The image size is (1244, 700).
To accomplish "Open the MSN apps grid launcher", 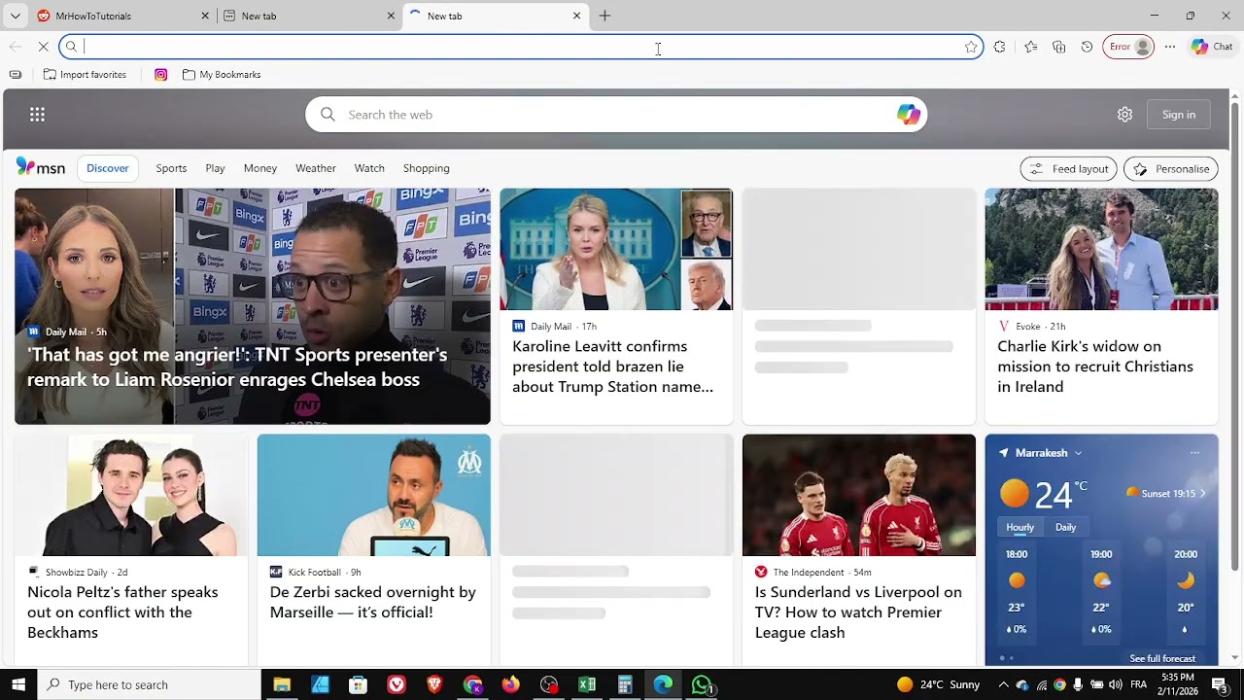I will 37,115.
